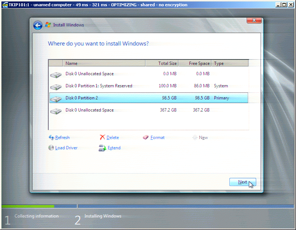The width and height of the screenshot is (296, 230).
Task: Select Disk 0 Partition 1: System Reserved
Action: click(149, 86)
